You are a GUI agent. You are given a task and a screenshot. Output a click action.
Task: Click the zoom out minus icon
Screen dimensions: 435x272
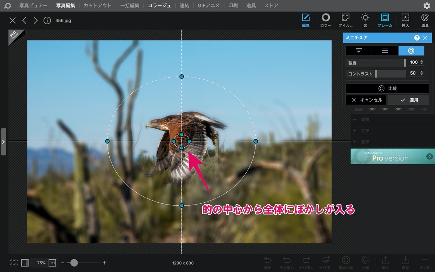[x=62, y=263]
